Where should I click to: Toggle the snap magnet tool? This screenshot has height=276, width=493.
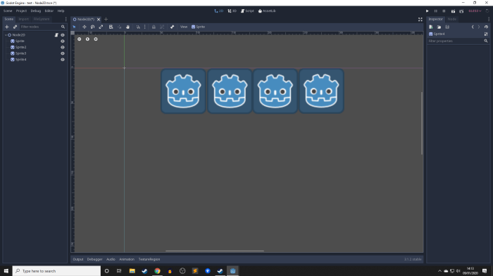[x=138, y=27]
